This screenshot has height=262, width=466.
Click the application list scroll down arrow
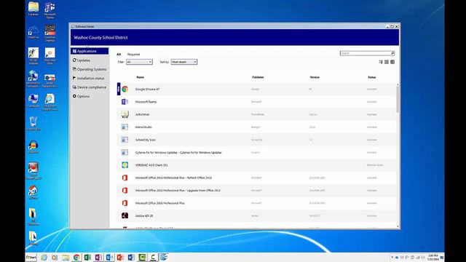pos(398,226)
